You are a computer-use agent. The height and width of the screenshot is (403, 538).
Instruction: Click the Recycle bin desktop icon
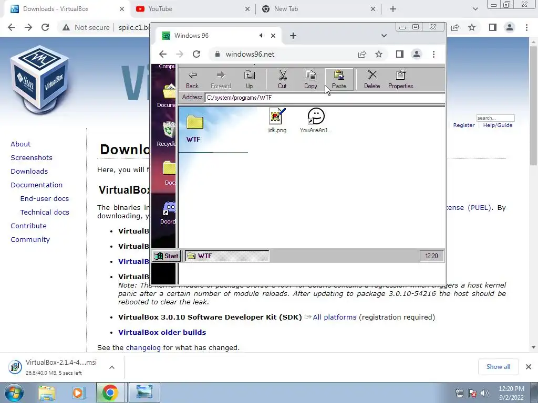167,134
